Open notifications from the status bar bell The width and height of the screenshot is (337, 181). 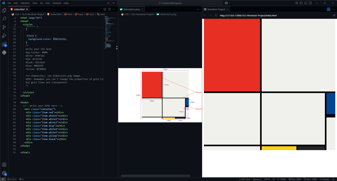coord(334,179)
